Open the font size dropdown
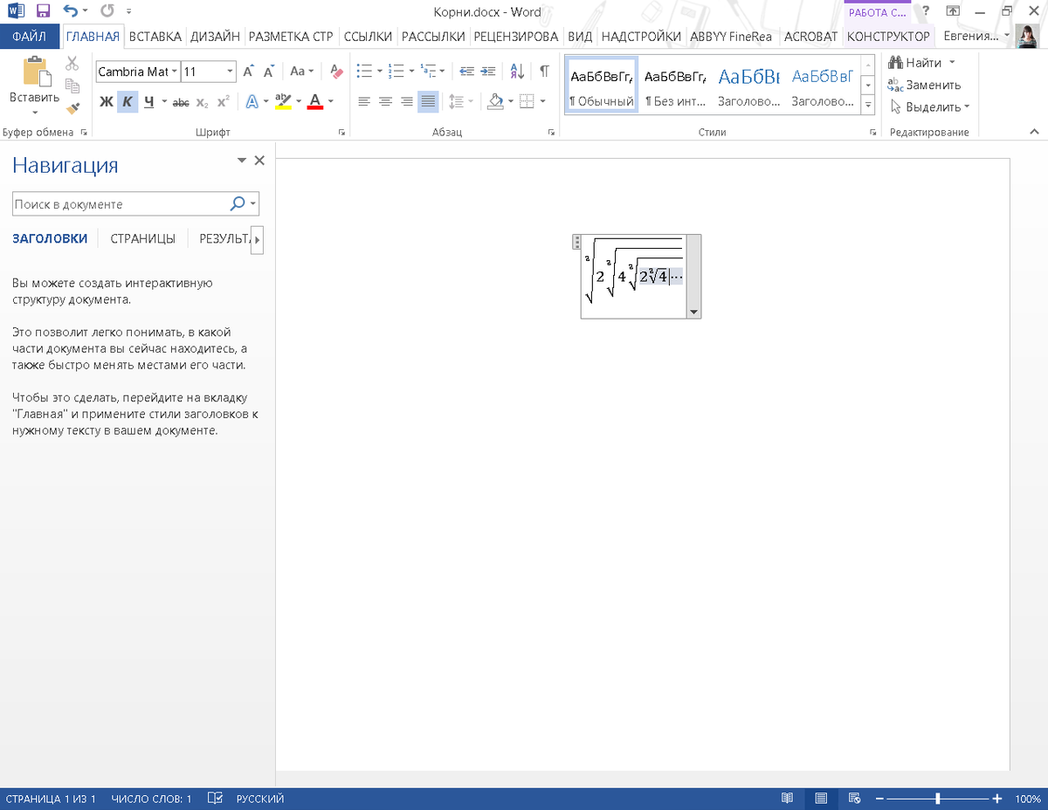This screenshot has width=1048, height=810. pos(231,72)
